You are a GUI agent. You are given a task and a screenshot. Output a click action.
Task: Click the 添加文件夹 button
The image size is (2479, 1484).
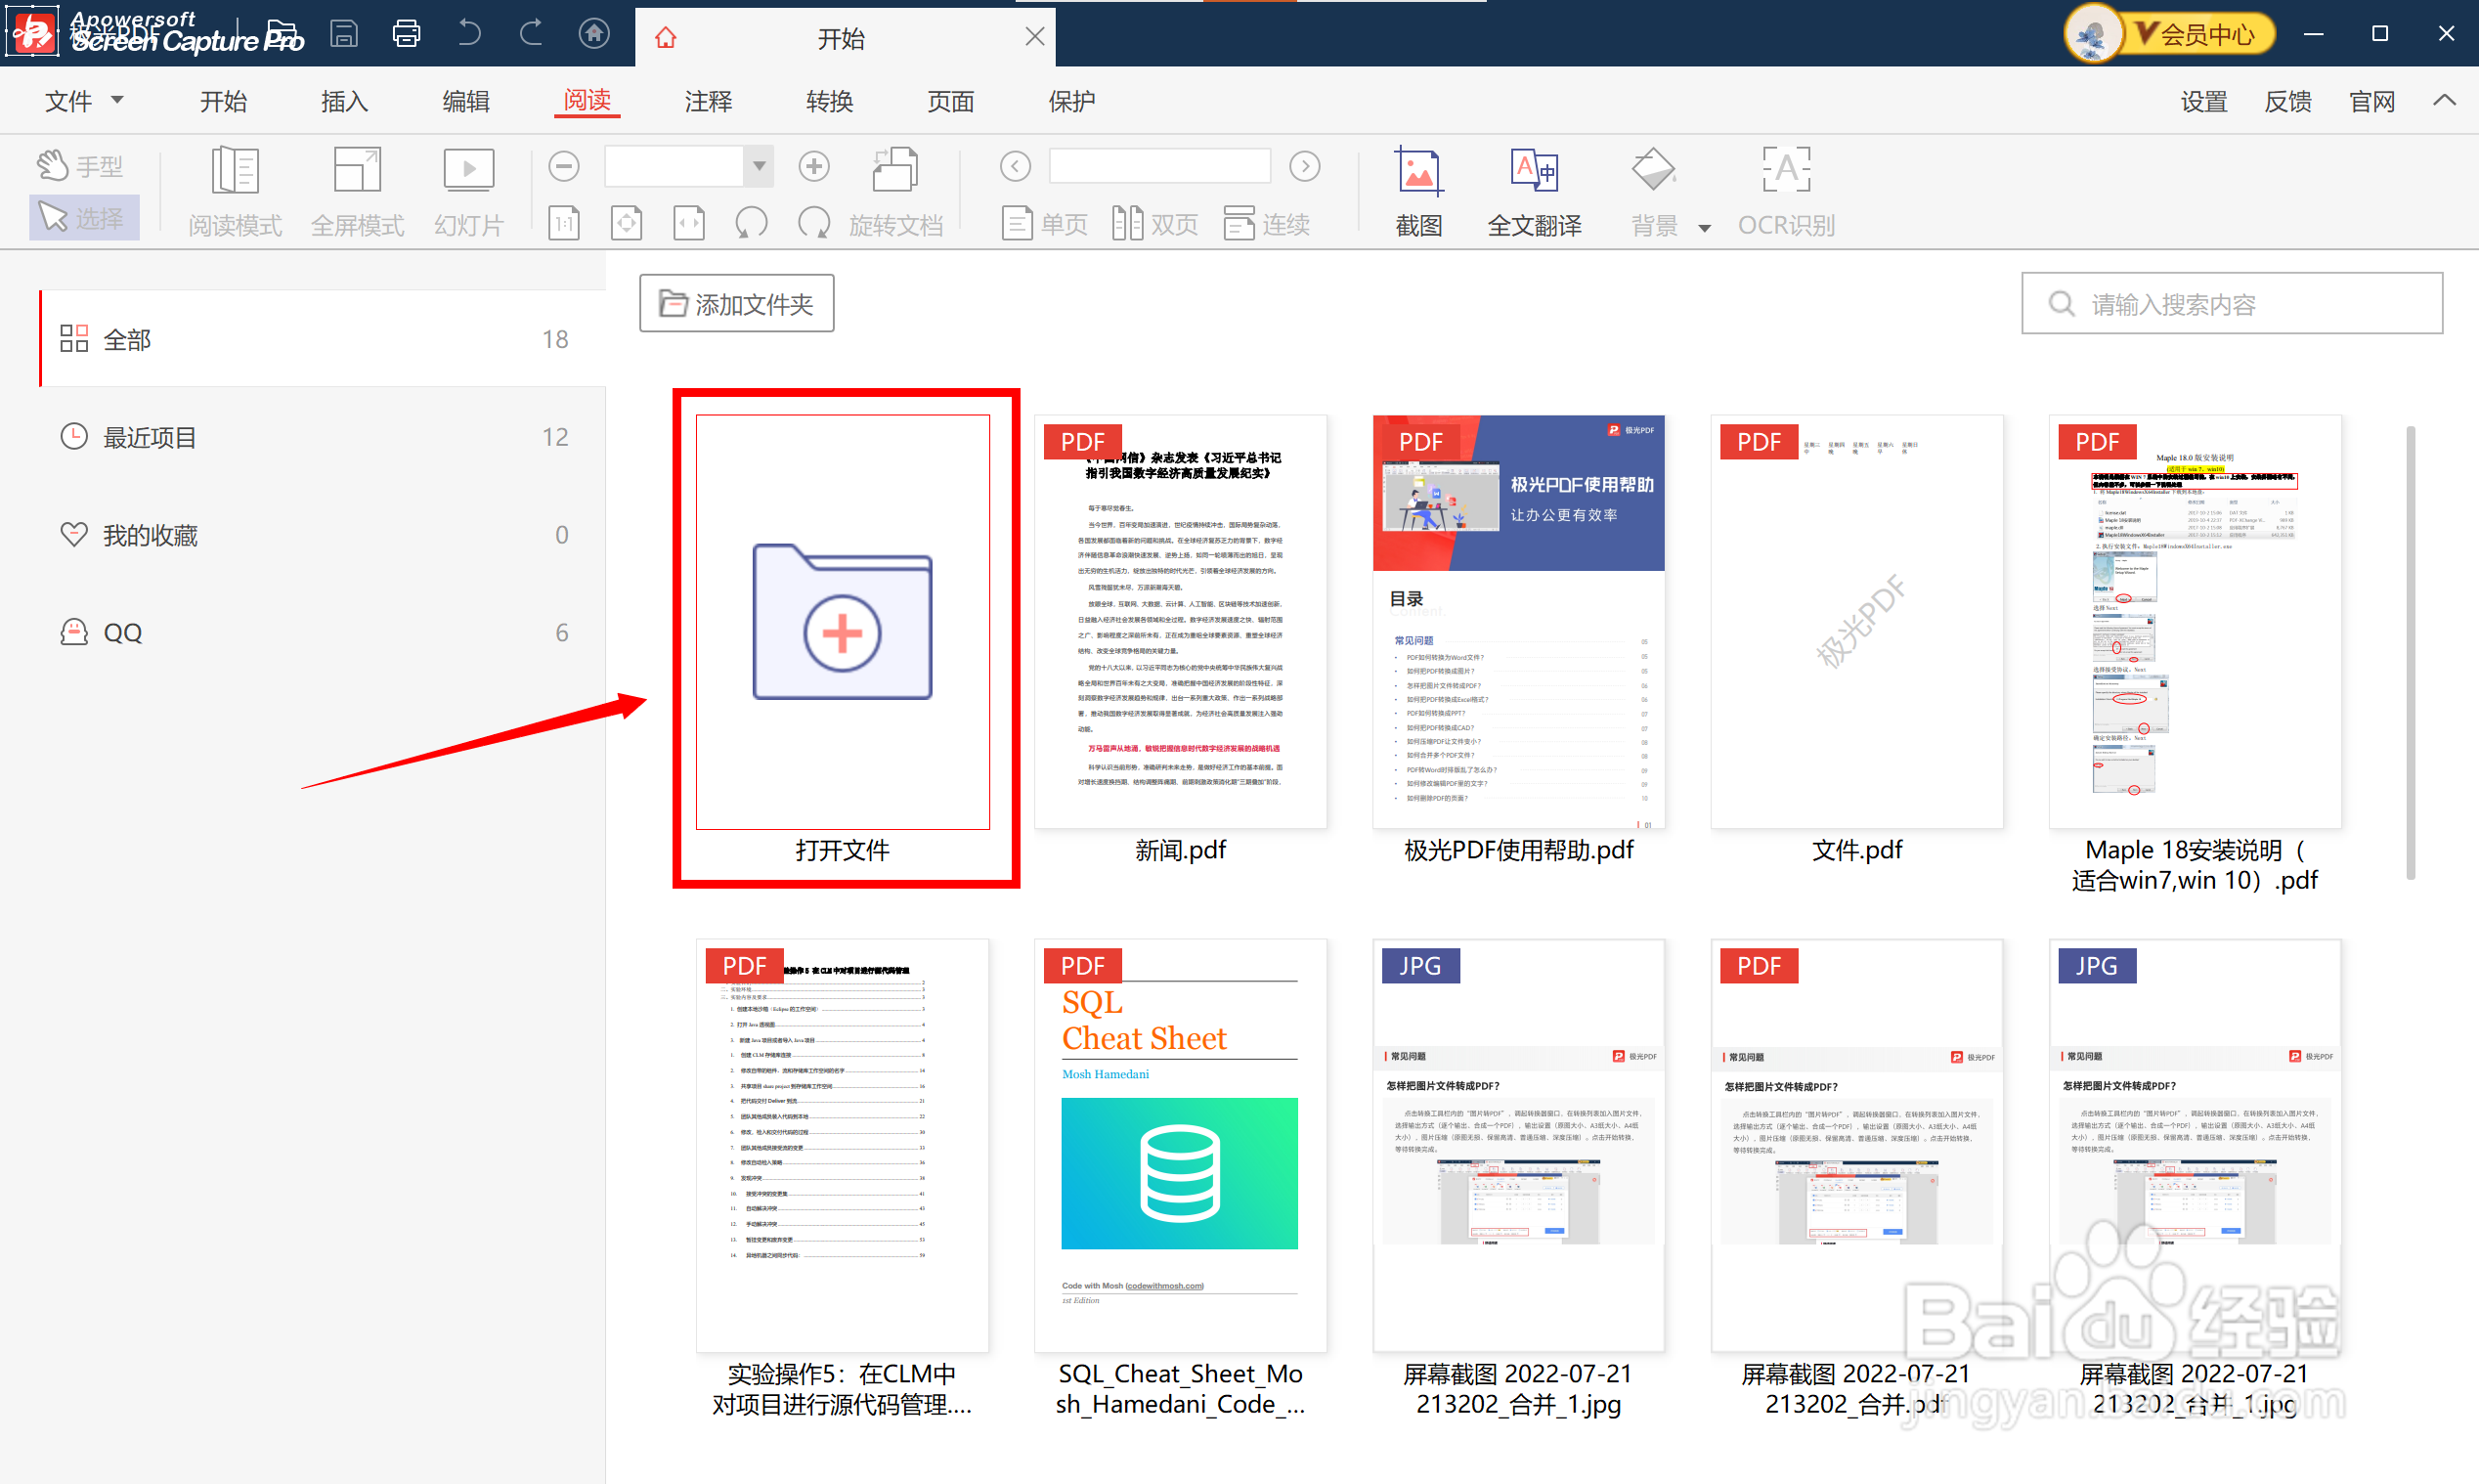click(737, 303)
